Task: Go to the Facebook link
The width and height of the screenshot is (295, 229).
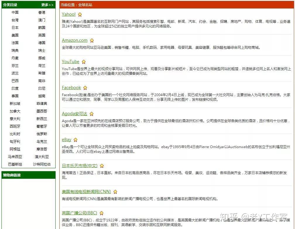Action: (71, 88)
